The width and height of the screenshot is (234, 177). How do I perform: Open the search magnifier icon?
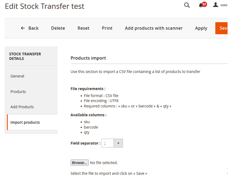(187, 5)
